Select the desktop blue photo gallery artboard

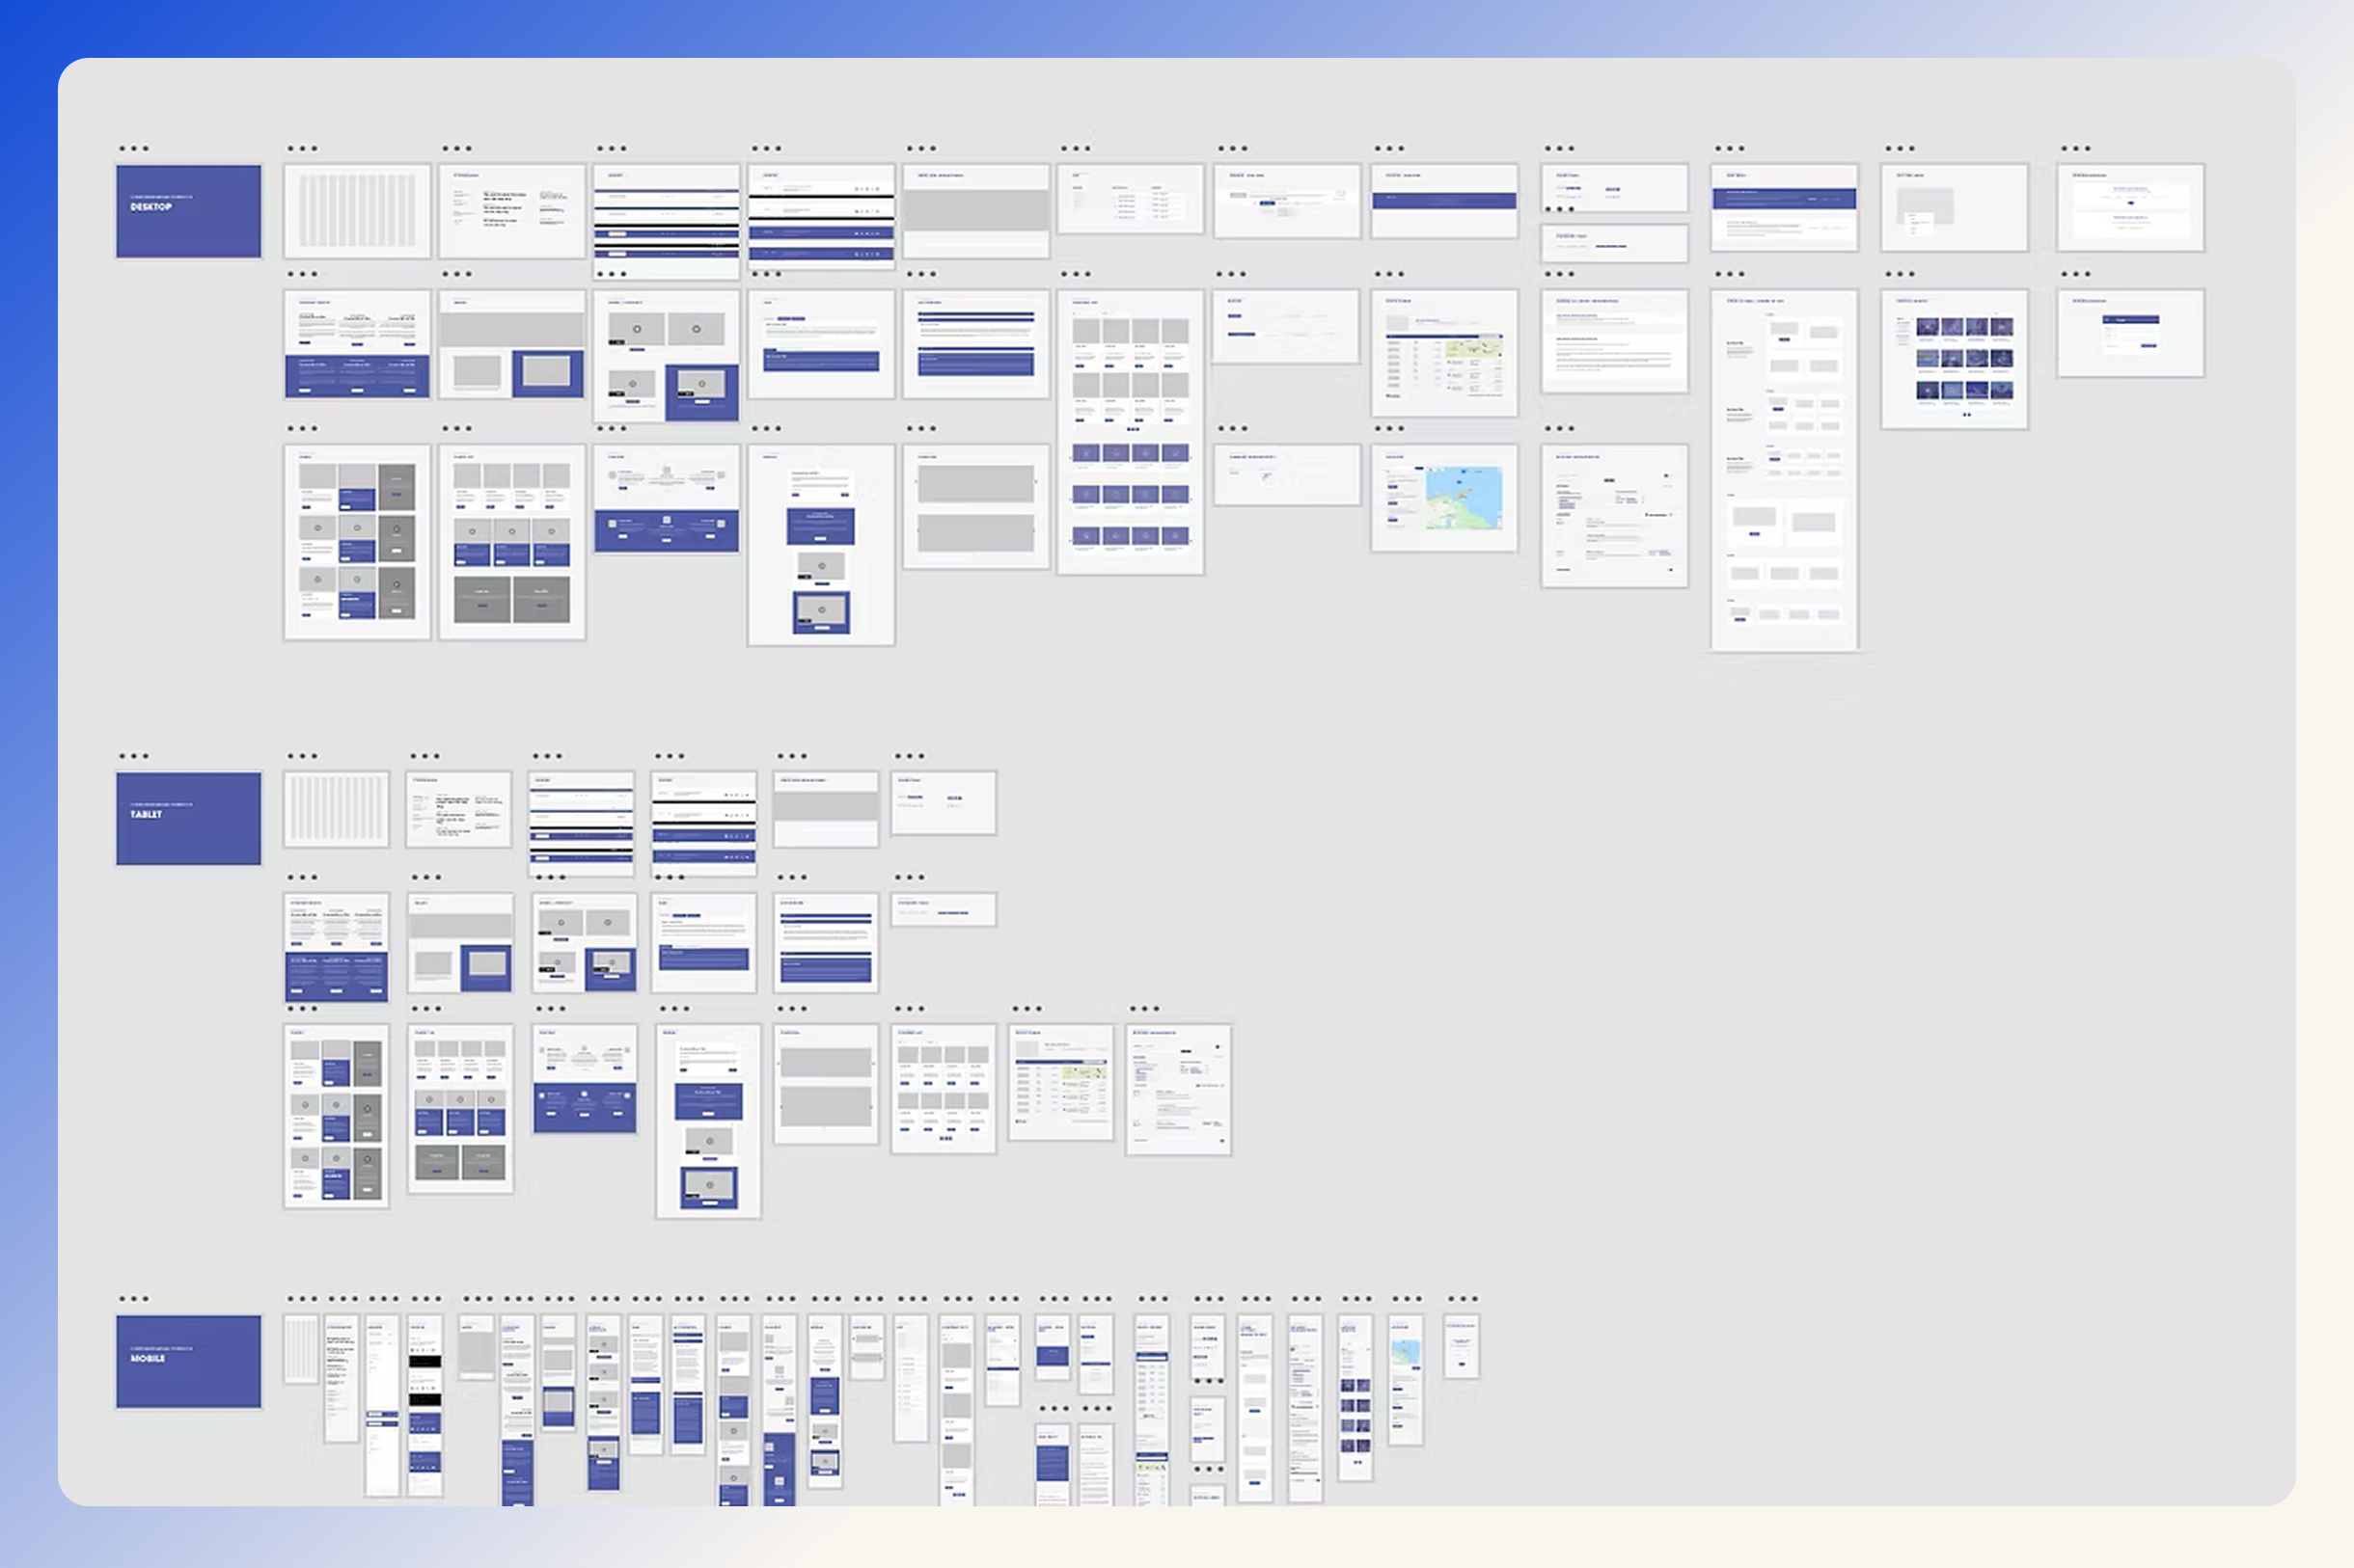[1954, 360]
